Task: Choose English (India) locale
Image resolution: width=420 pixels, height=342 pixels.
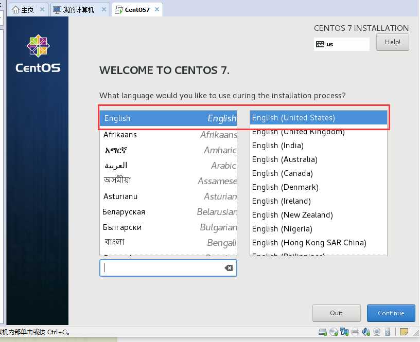Action: pos(319,146)
